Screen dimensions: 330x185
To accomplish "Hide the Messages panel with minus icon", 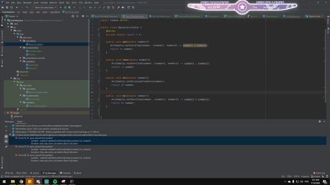I will 324,121.
